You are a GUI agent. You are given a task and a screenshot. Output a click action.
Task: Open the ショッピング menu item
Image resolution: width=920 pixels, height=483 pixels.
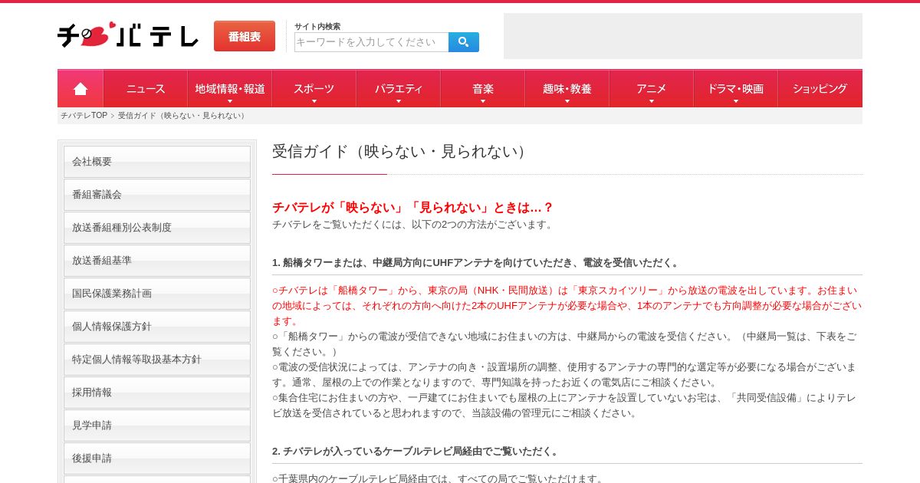pos(820,89)
